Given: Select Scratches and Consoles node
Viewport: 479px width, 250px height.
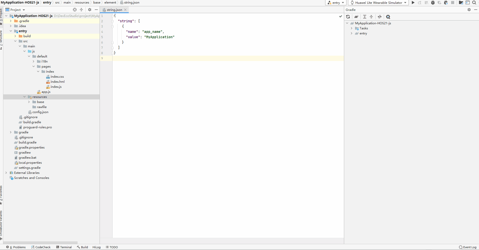Looking at the screenshot, I should coord(31,178).
